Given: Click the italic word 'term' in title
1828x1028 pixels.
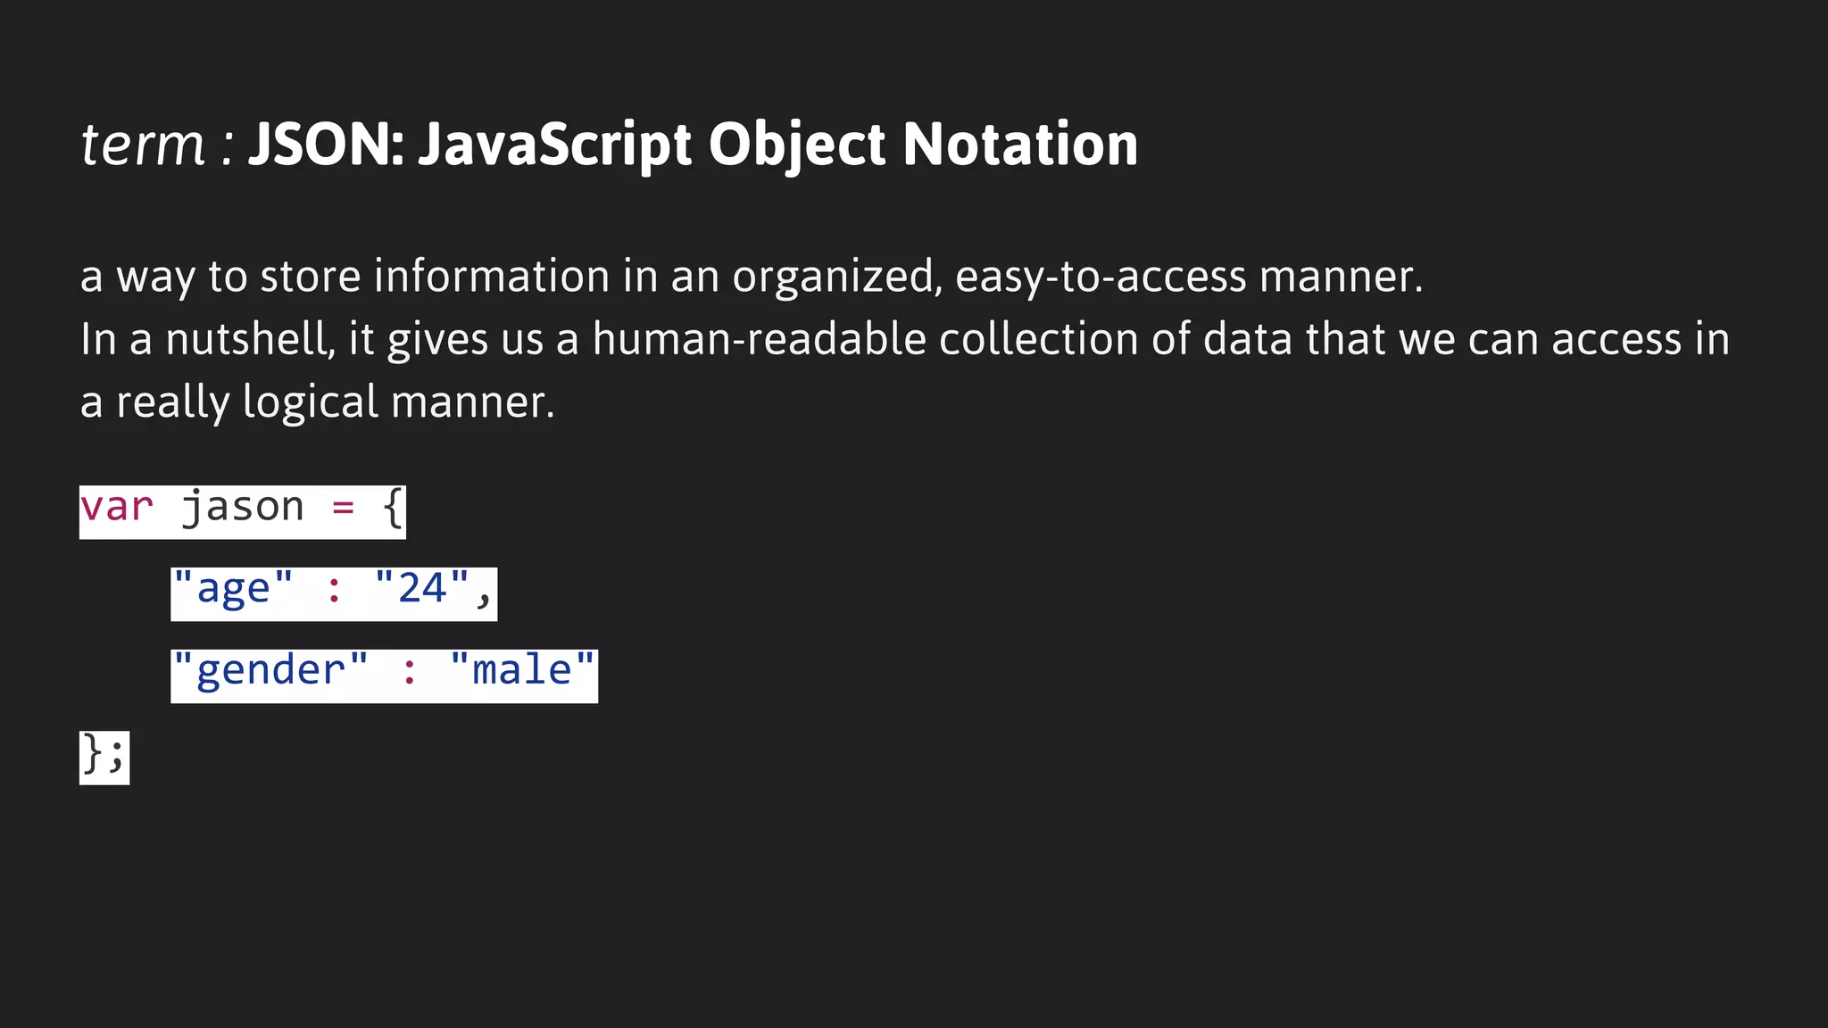Looking at the screenshot, I should click(x=143, y=145).
